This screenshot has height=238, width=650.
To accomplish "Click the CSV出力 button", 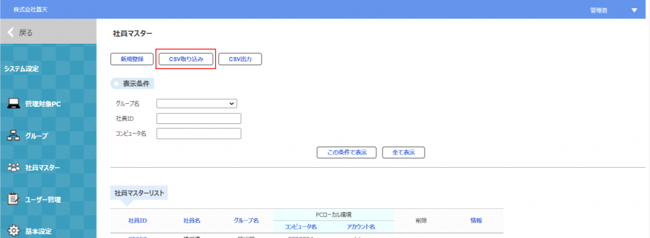I will coord(240,59).
